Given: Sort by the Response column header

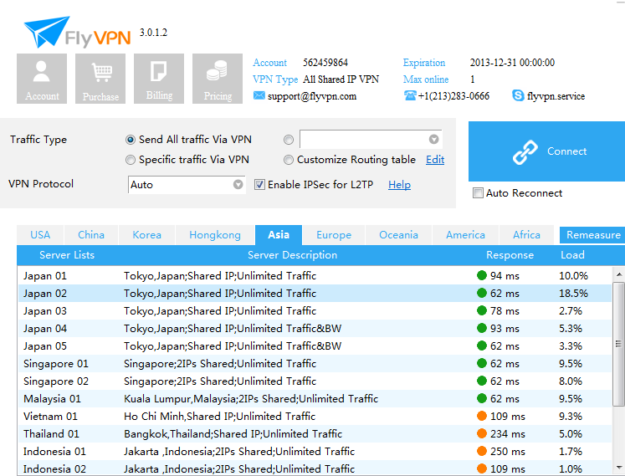Looking at the screenshot, I should coord(510,255).
